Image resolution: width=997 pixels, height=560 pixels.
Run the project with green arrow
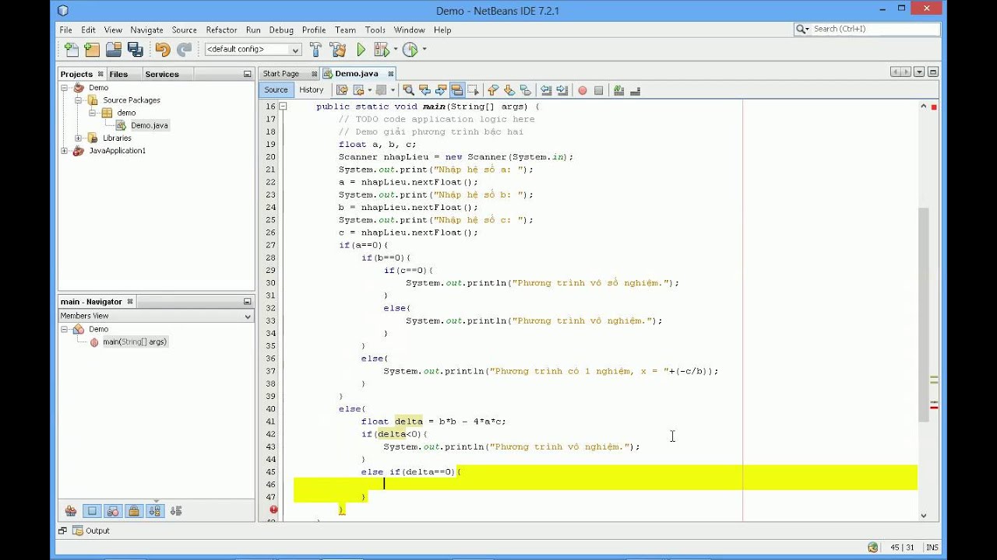[x=361, y=50]
